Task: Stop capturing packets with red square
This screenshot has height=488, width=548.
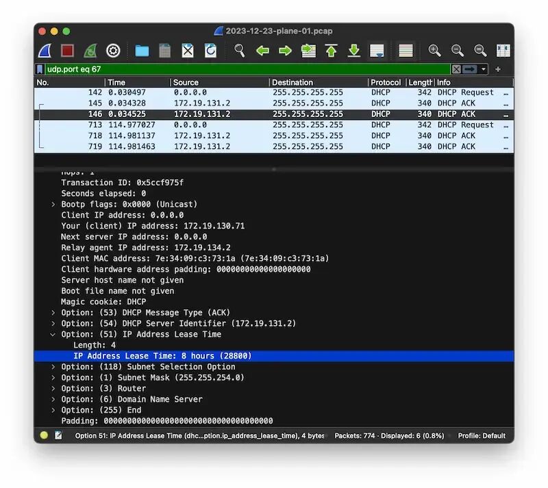Action: 67,51
